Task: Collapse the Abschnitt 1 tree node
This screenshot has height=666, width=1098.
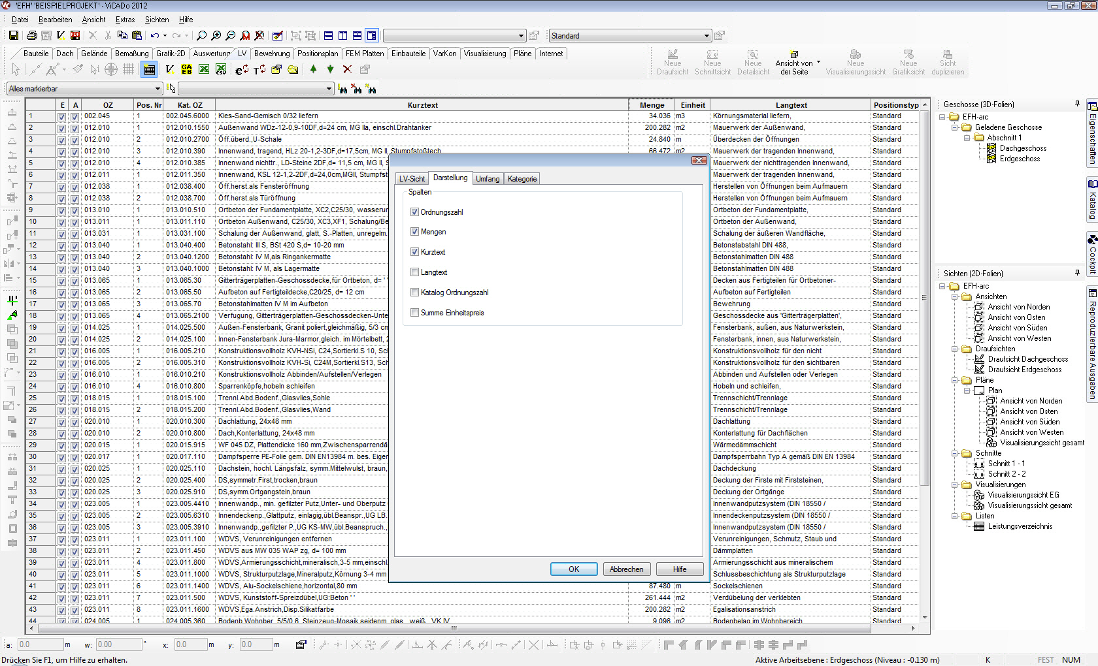Action: 967,138
